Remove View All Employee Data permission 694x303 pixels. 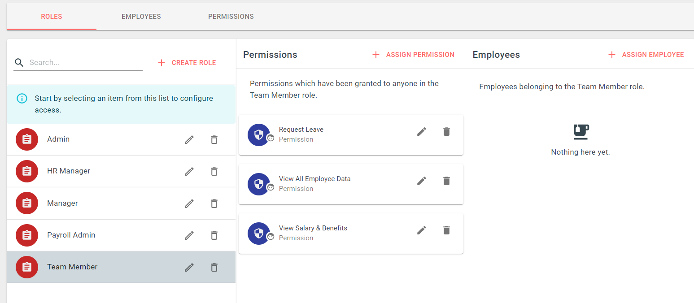tap(446, 181)
